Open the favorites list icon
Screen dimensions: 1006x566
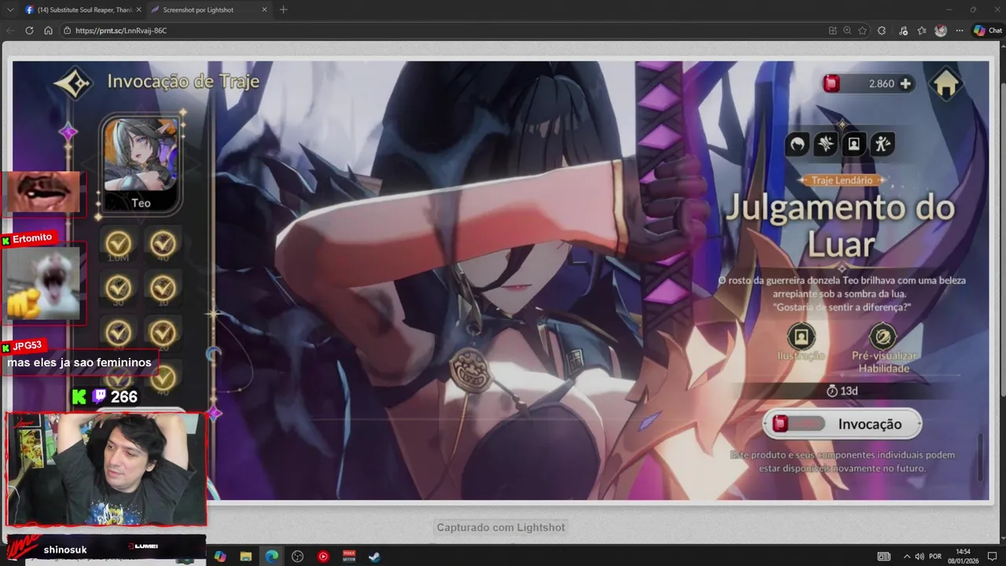point(921,31)
